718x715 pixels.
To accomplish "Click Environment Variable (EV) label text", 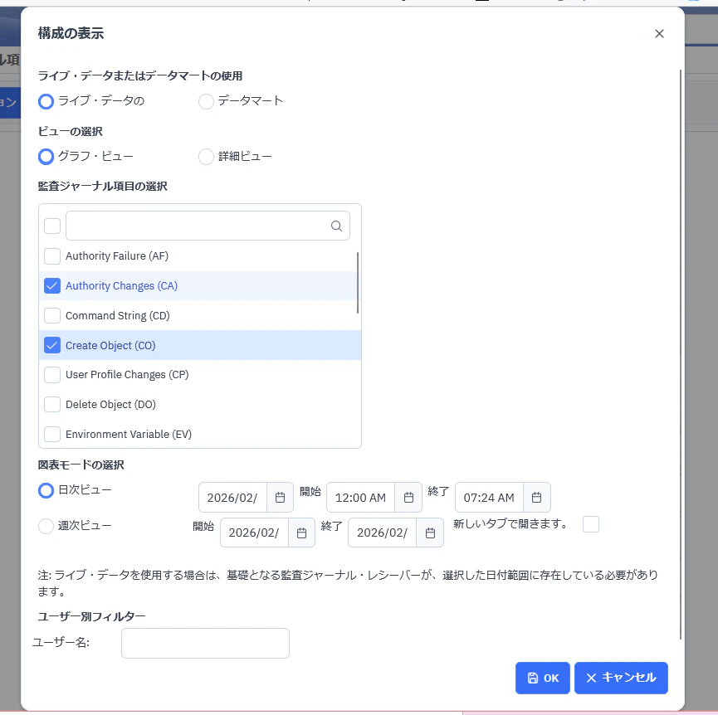I will [x=129, y=435].
